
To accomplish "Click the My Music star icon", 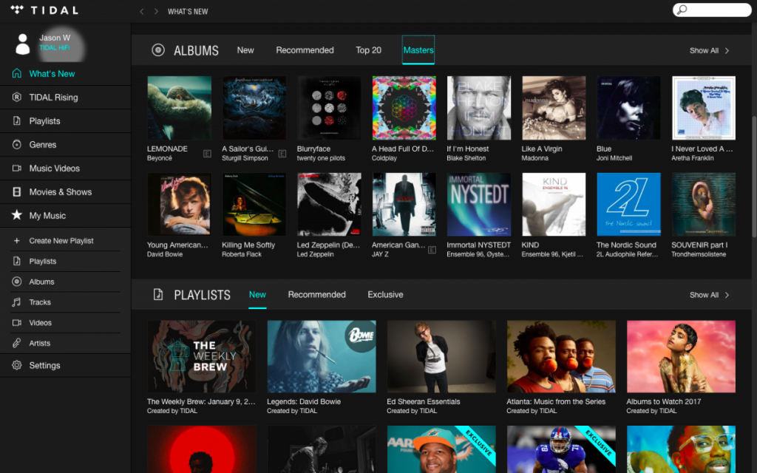I will point(17,215).
